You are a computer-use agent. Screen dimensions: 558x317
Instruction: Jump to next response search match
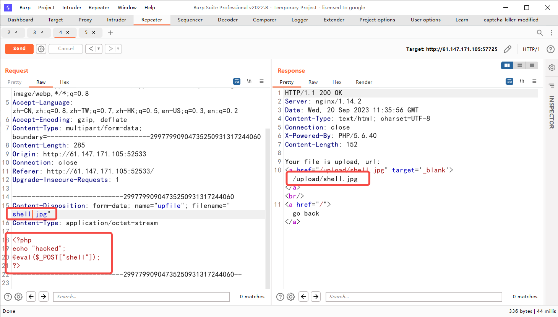[x=316, y=296]
